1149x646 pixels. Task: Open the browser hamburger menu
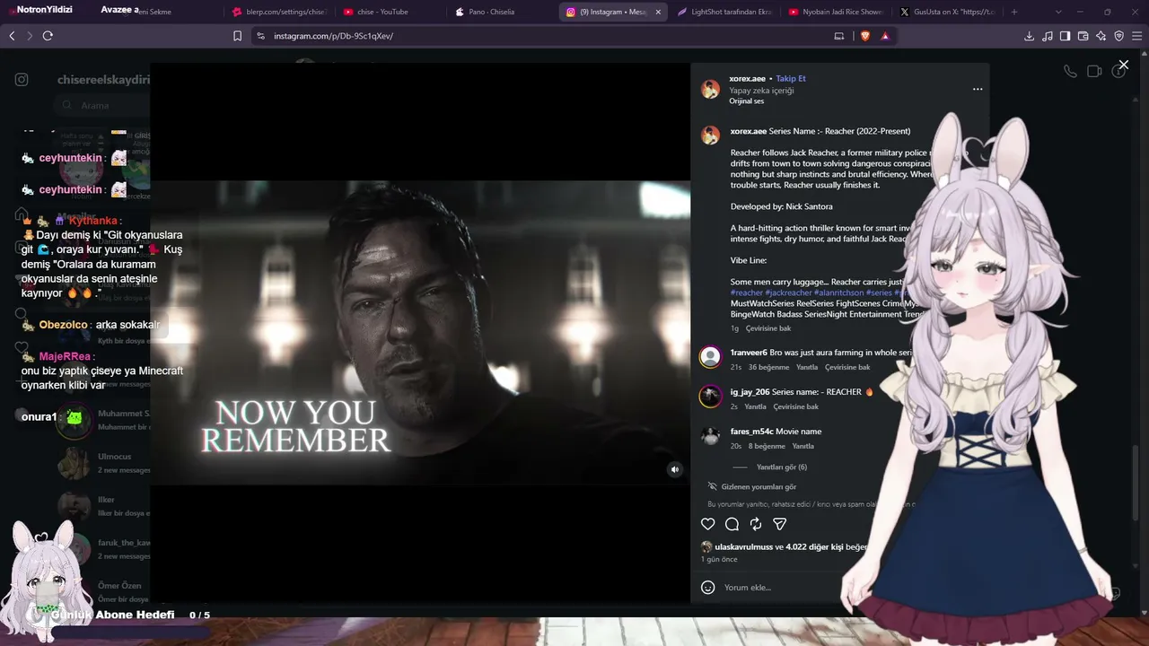1136,36
